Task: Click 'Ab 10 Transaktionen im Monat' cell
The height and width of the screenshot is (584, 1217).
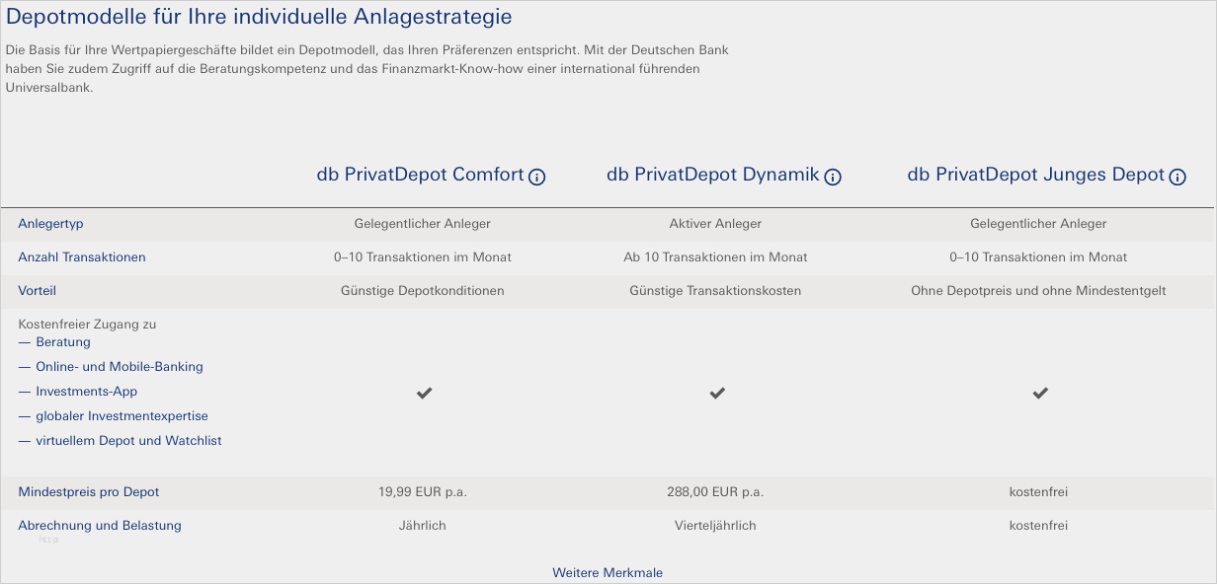Action: pos(715,257)
